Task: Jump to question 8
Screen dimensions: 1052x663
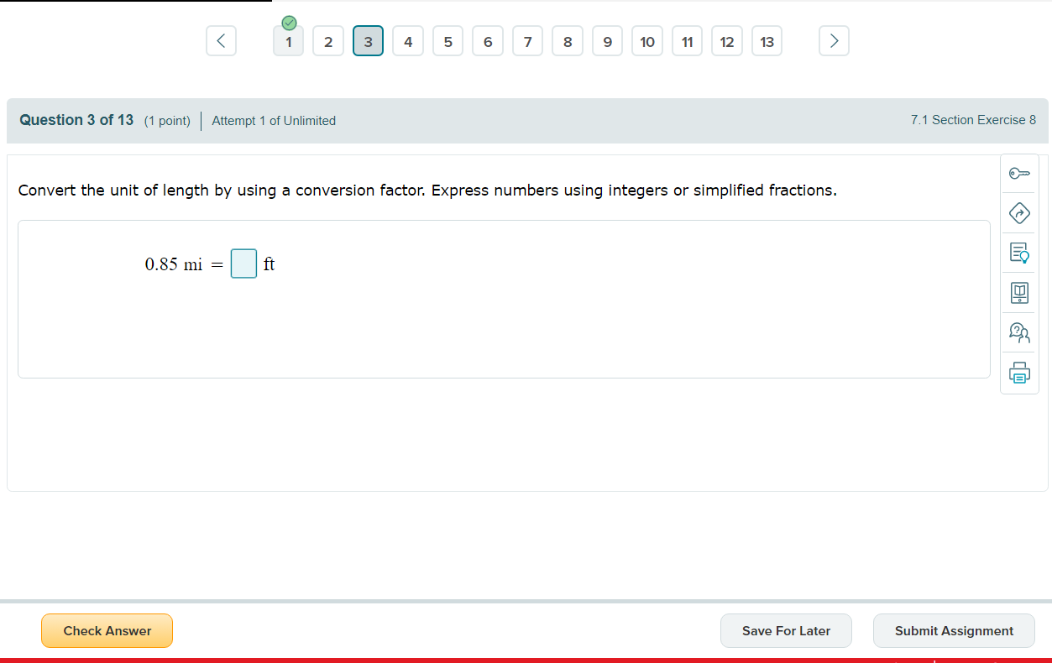Action: coord(568,41)
